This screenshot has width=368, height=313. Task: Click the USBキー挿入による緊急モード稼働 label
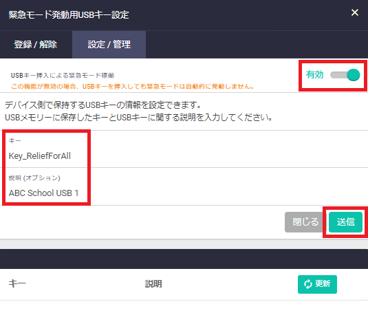click(63, 75)
